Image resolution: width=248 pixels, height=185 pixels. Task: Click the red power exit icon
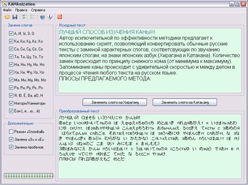tap(60, 17)
